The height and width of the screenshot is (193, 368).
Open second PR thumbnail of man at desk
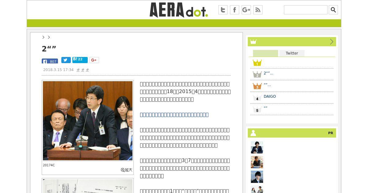pos(257,162)
